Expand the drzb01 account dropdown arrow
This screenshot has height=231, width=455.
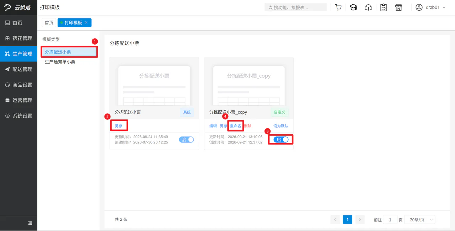coord(444,7)
